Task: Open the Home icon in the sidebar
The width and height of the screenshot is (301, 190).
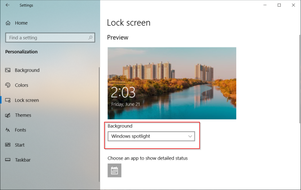Action: 8,23
